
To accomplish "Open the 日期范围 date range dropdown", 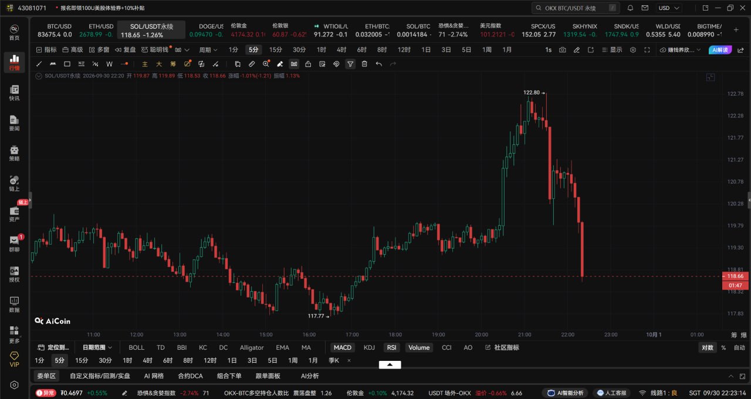I will click(97, 347).
